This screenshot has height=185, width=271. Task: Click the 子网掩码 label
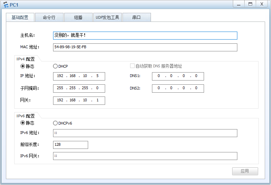pyautogui.click(x=29, y=89)
